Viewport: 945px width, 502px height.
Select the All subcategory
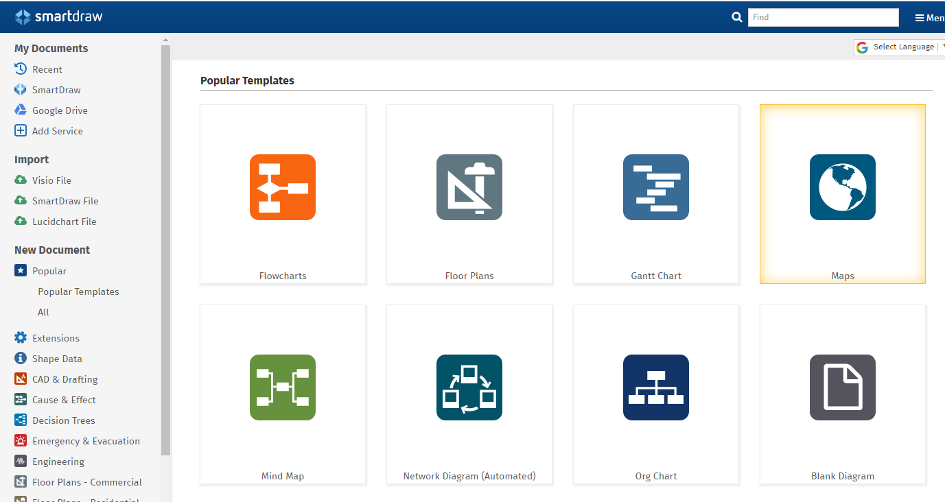pos(43,312)
